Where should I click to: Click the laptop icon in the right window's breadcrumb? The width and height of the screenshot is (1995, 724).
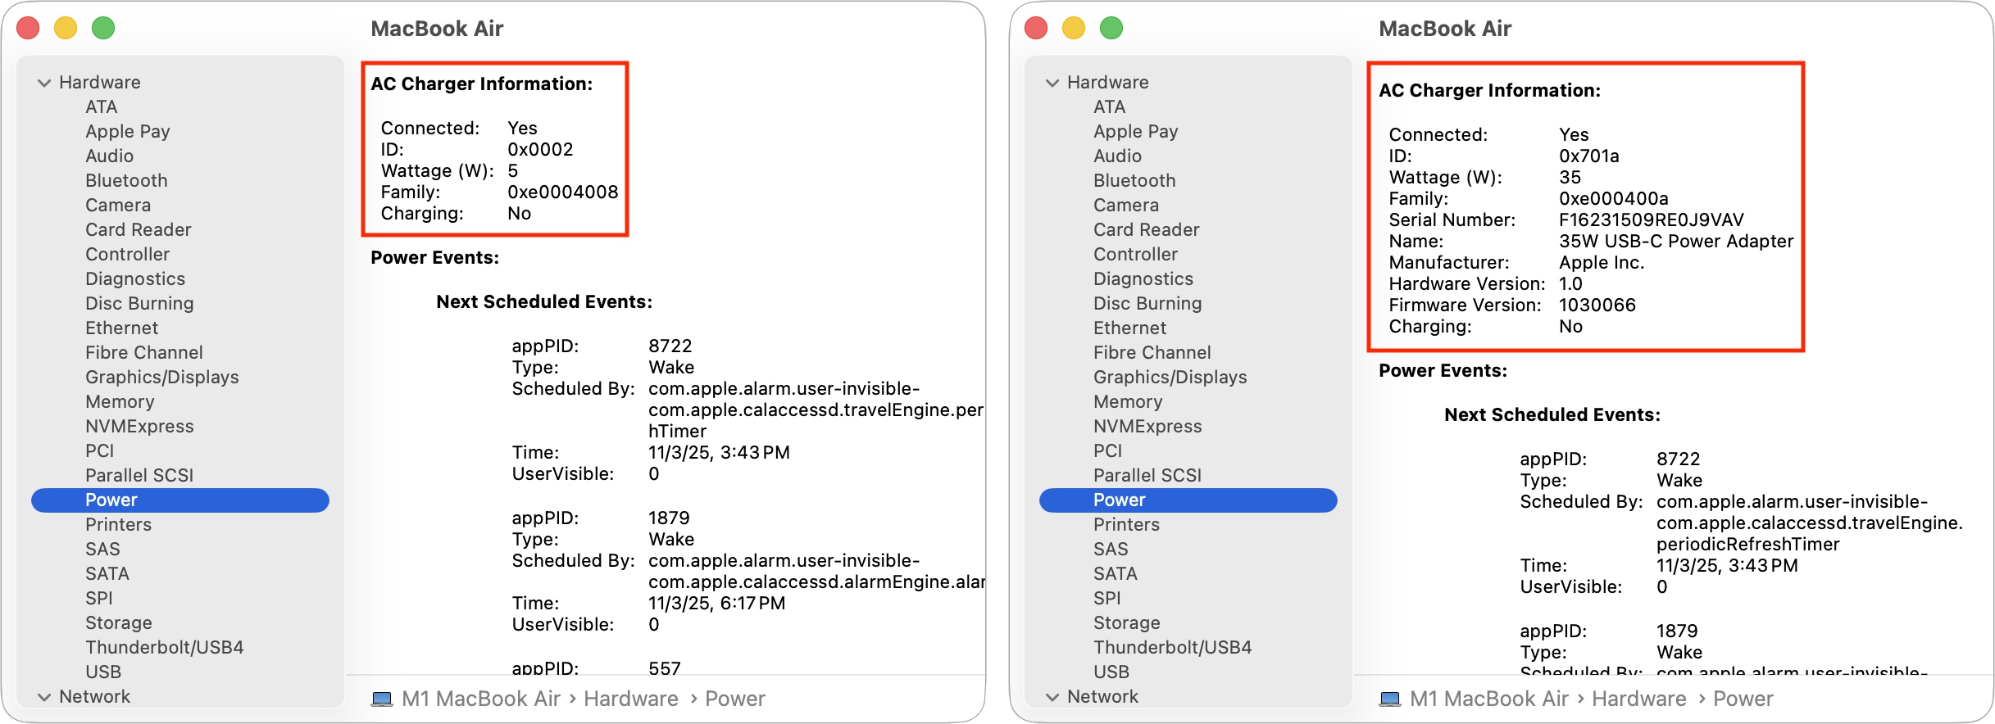pos(1391,699)
